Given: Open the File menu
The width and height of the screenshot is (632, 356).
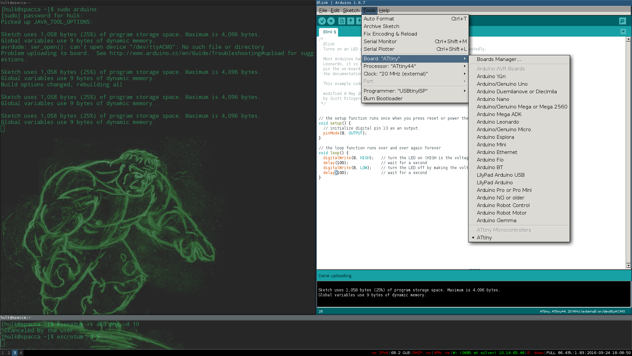Looking at the screenshot, I should (323, 11).
